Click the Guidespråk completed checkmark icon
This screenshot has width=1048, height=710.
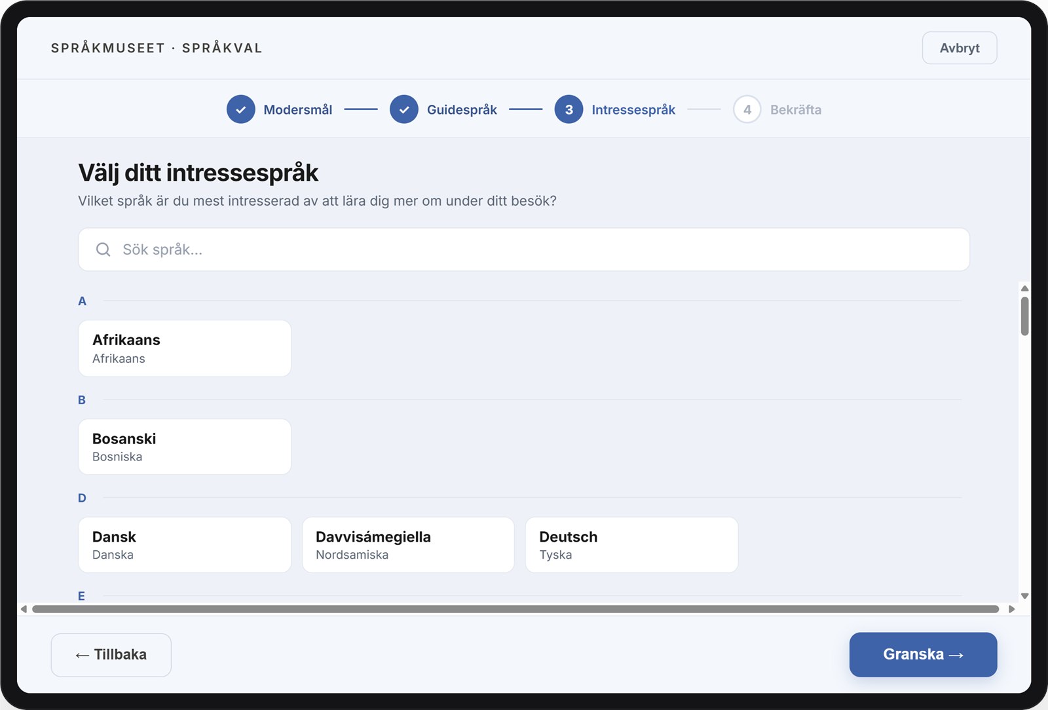[404, 109]
